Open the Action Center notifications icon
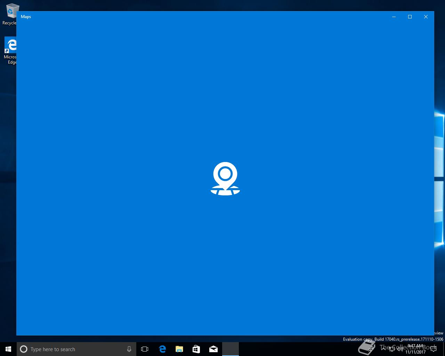The image size is (445, 356). [x=433, y=349]
